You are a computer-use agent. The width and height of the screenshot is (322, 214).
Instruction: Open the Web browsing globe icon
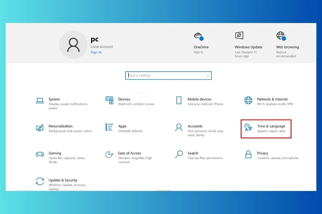click(281, 36)
